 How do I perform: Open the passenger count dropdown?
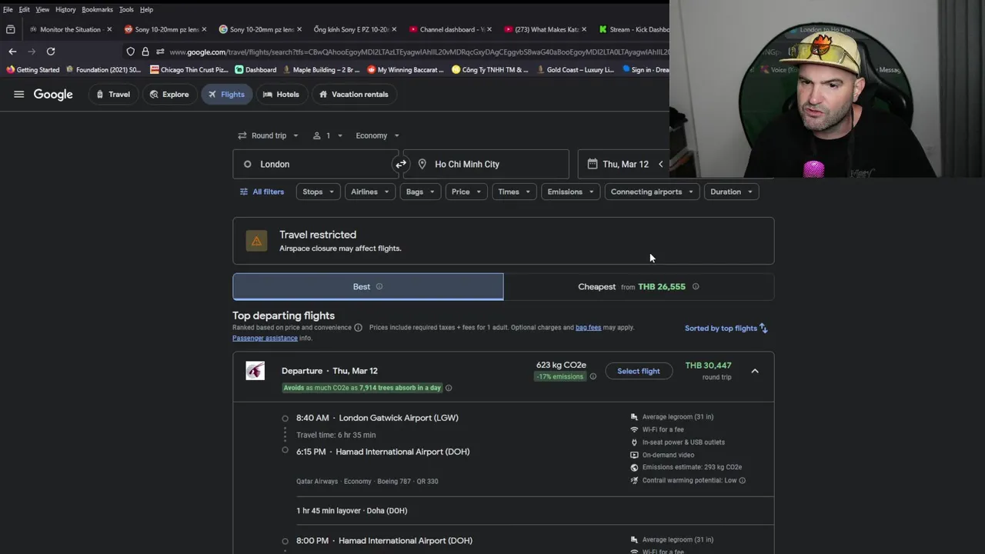[x=328, y=135]
